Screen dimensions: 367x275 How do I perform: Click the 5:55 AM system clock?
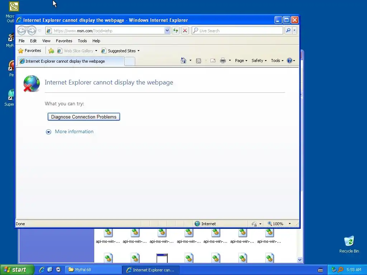(354, 270)
